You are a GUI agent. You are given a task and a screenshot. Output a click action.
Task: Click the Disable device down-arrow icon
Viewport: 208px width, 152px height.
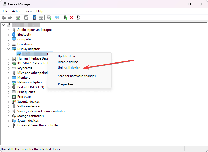tap(78, 18)
